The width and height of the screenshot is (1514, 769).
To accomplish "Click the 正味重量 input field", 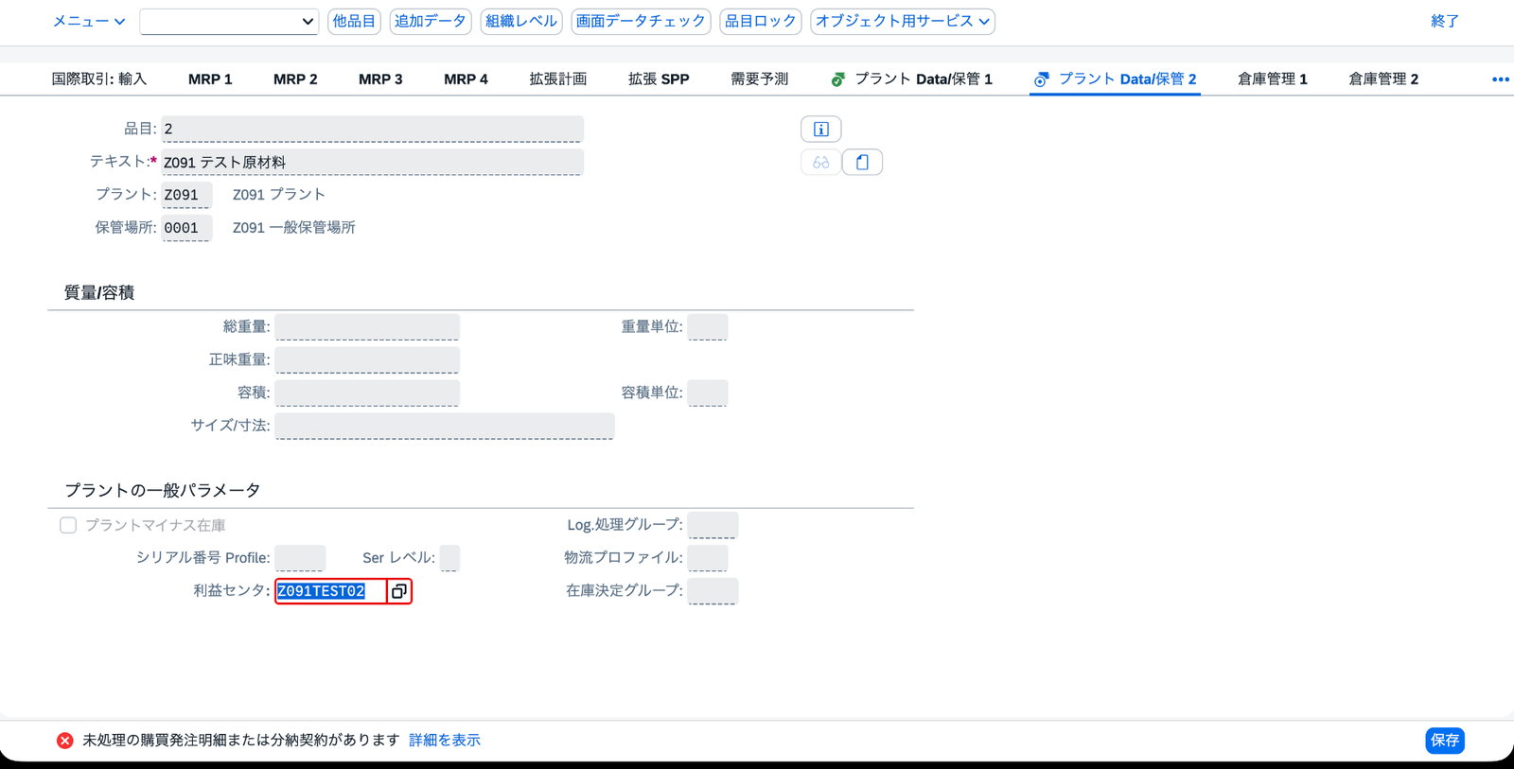I will [x=367, y=360].
